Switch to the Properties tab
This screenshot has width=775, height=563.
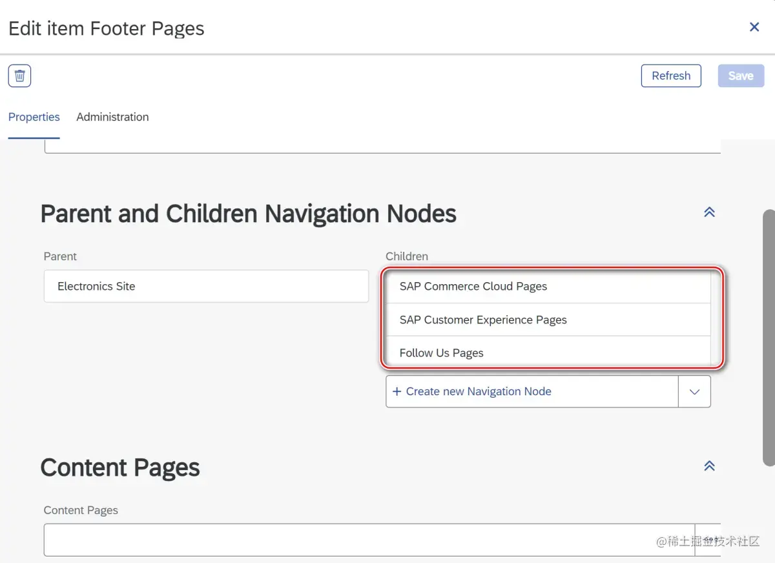click(34, 117)
